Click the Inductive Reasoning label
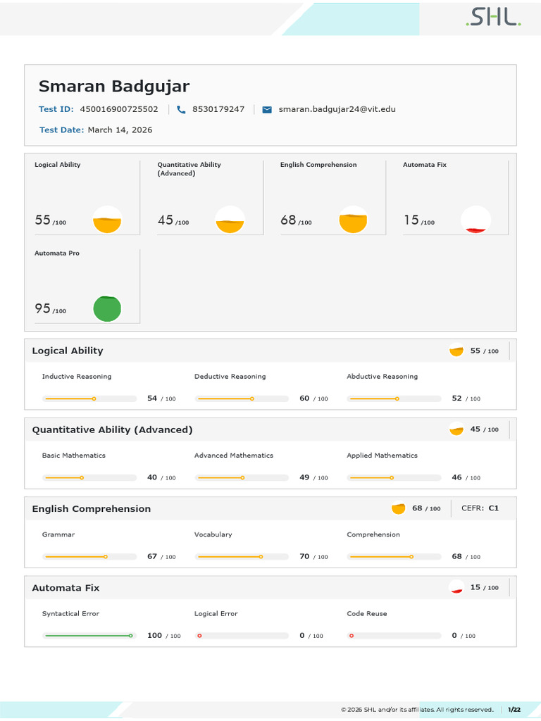 pos(77,377)
